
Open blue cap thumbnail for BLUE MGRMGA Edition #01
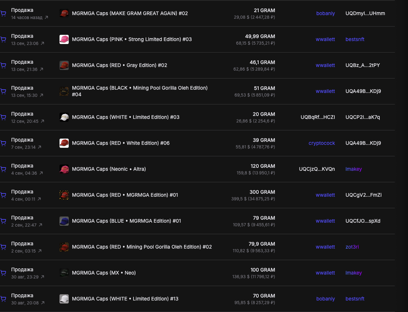click(64, 221)
